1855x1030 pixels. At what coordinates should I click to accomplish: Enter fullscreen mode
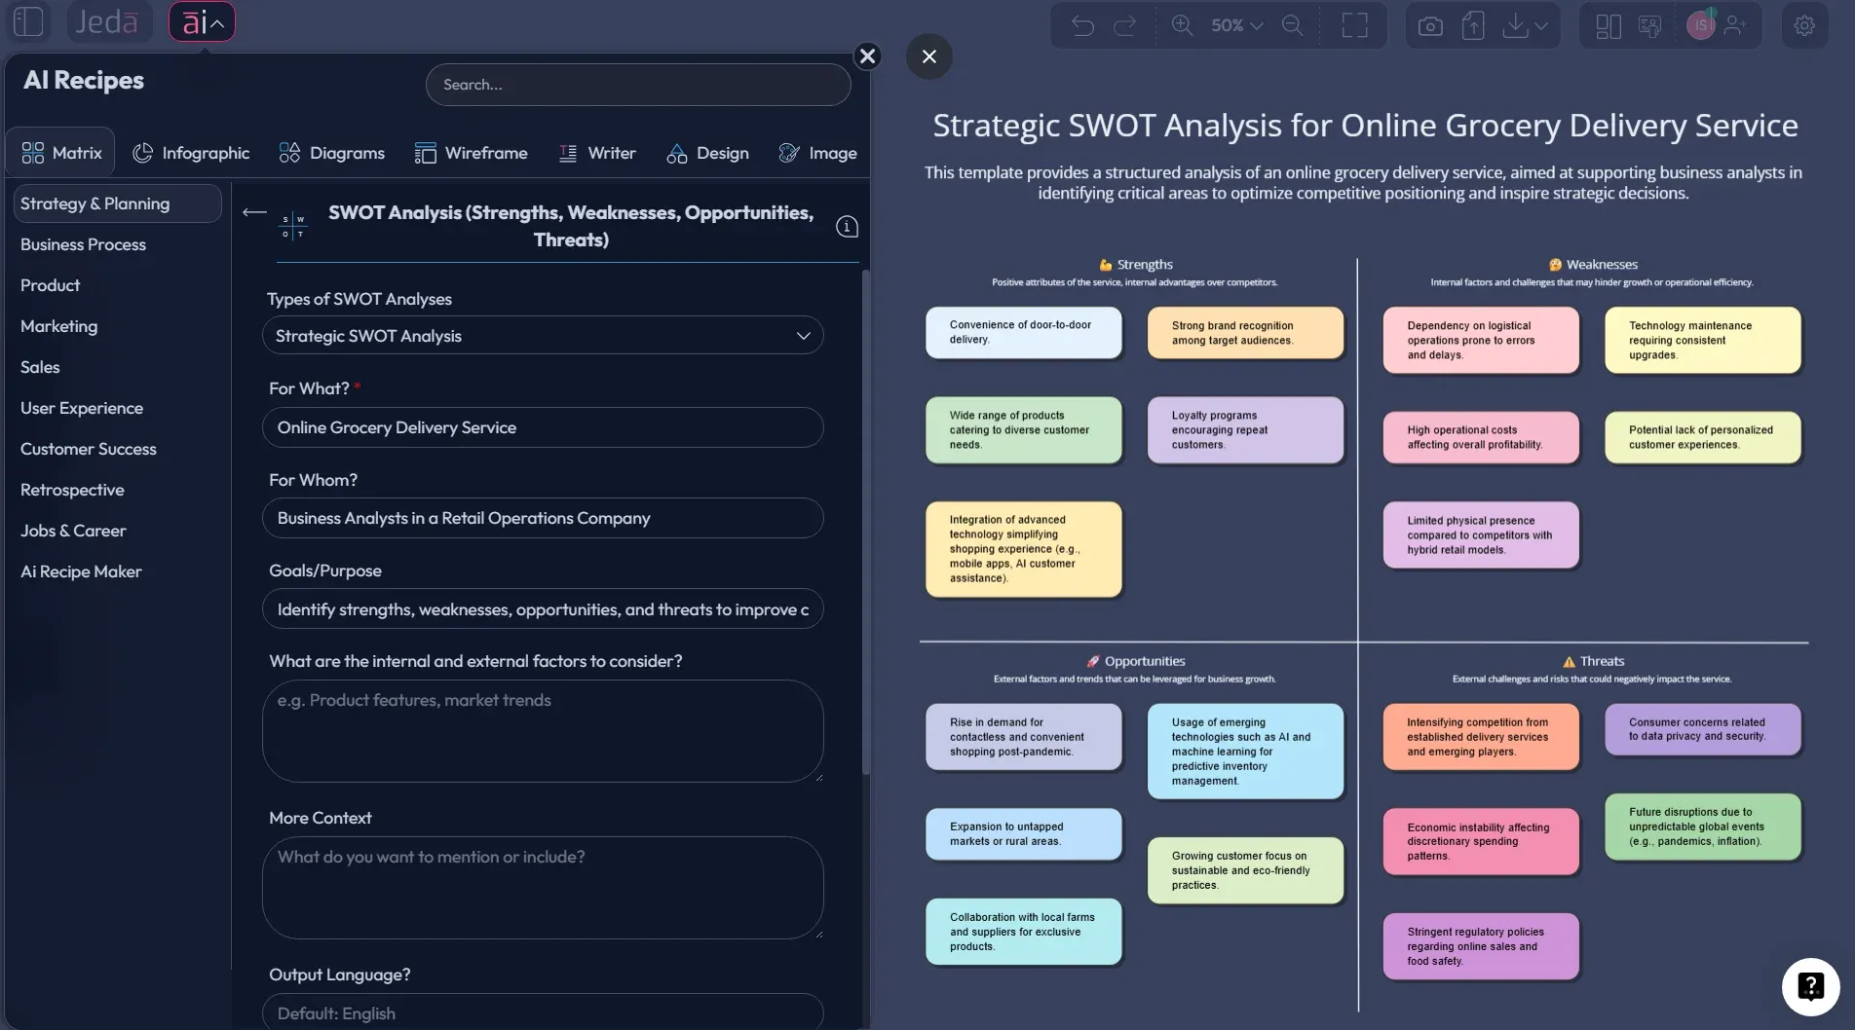[1354, 25]
